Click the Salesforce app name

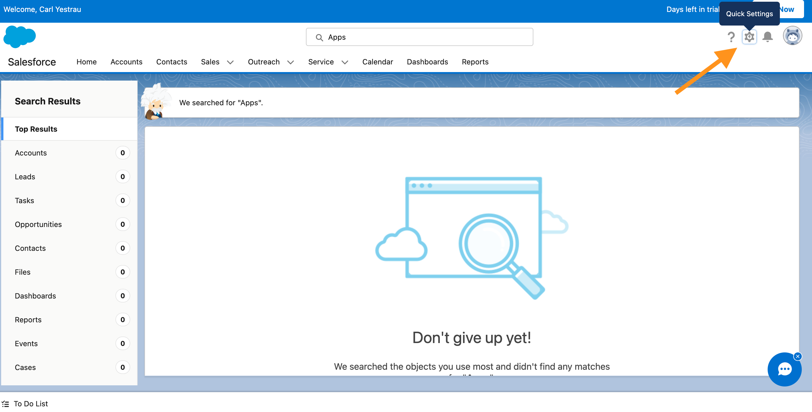click(32, 62)
